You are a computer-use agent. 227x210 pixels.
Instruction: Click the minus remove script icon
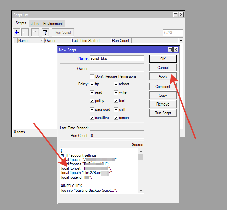[x=25, y=32]
